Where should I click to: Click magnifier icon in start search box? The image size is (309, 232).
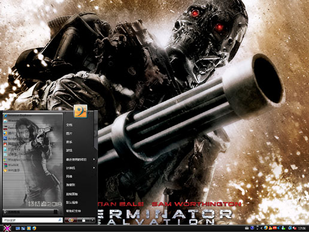tap(60, 220)
